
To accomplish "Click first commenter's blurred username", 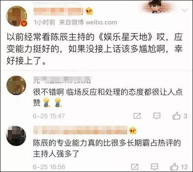I will 62,80.
